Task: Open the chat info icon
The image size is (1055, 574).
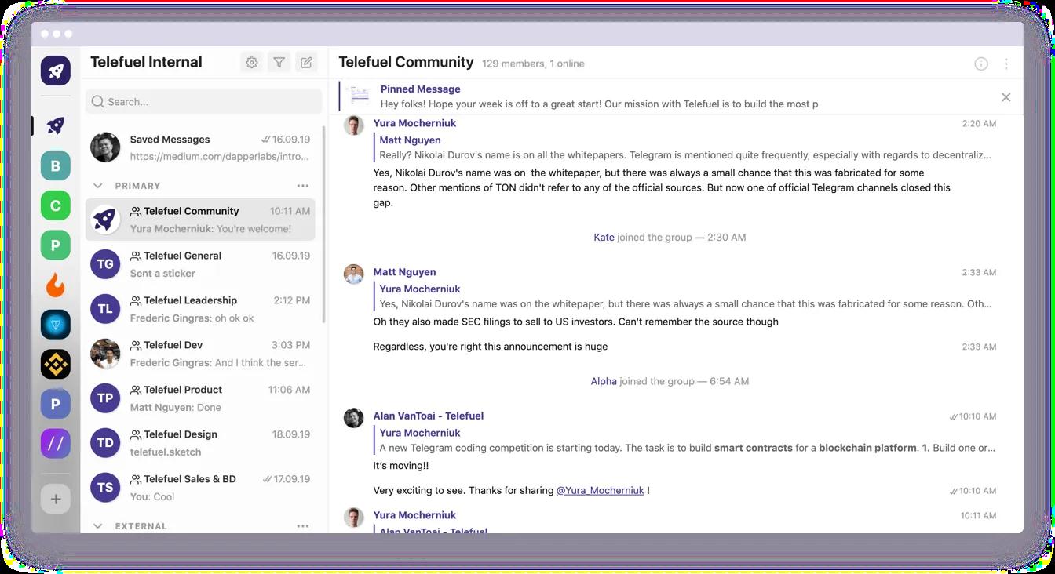Action: point(981,64)
